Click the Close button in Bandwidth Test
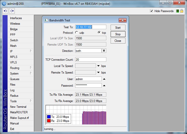Image resolution: width=187 pixels, height=134 pixels. pos(118,41)
